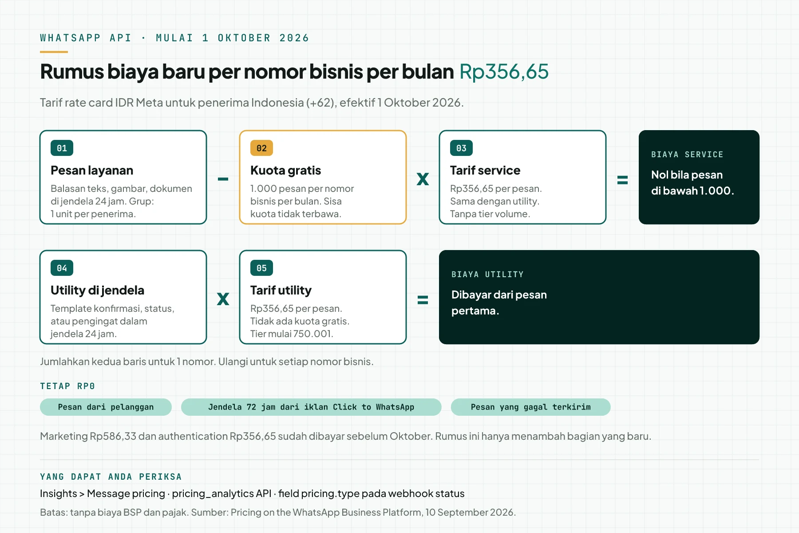Click the 'BIAYA SERVICE' label
The height and width of the screenshot is (533, 799).
[x=687, y=155]
